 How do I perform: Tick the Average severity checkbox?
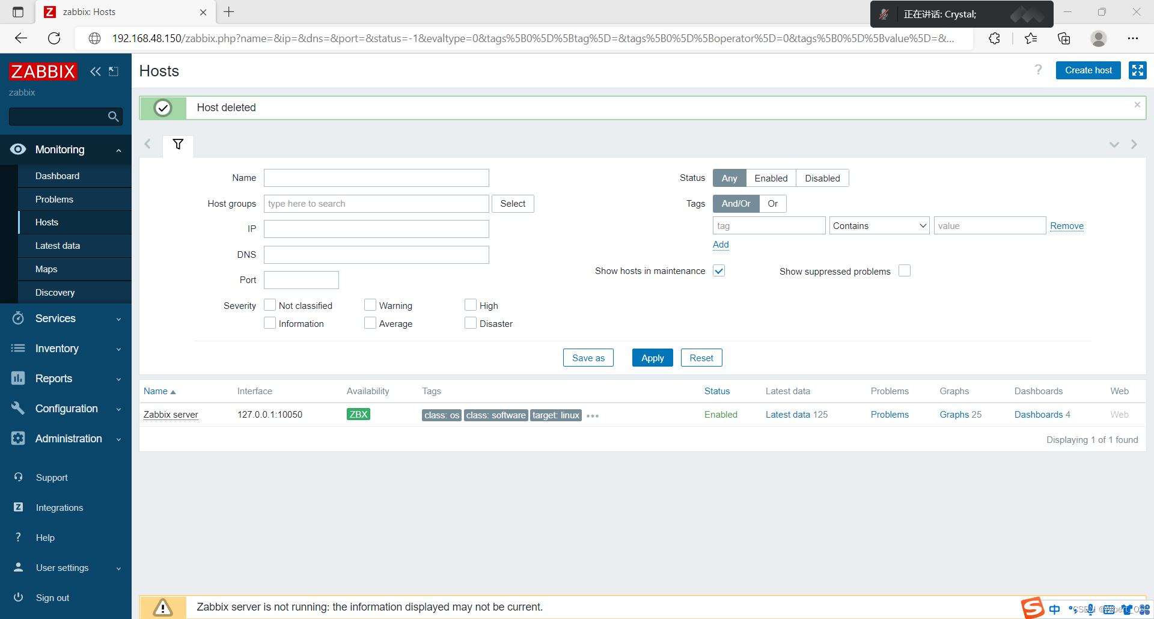click(370, 323)
